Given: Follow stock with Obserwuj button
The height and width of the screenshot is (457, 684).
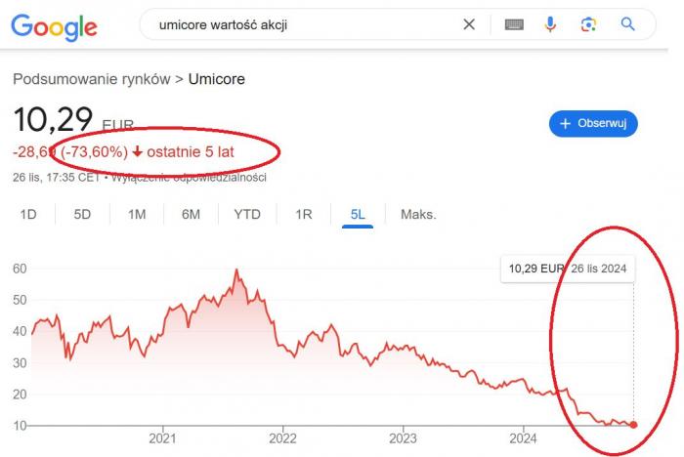Looking at the screenshot, I should (x=593, y=124).
